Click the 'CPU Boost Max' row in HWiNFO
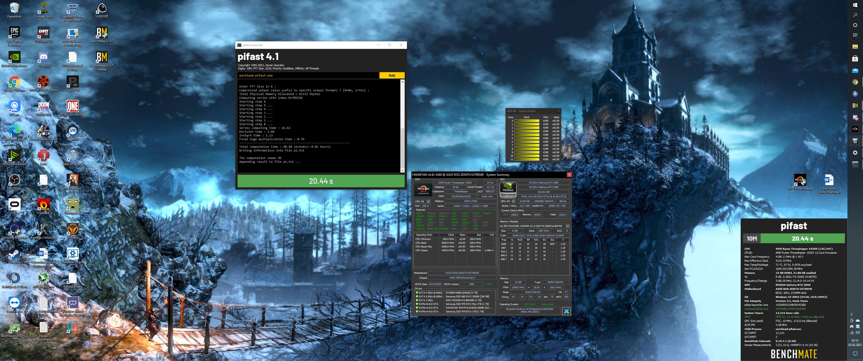Viewport: 863px width, 361px height. 455,247
